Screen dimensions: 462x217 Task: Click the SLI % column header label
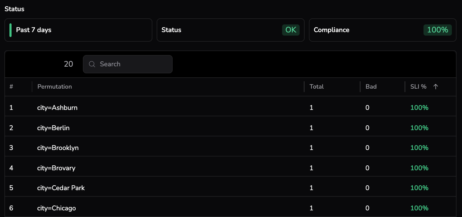pos(418,87)
